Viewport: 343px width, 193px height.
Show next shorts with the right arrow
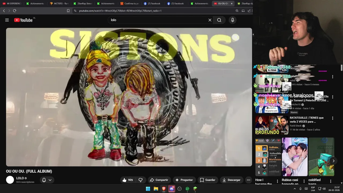(x=333, y=161)
